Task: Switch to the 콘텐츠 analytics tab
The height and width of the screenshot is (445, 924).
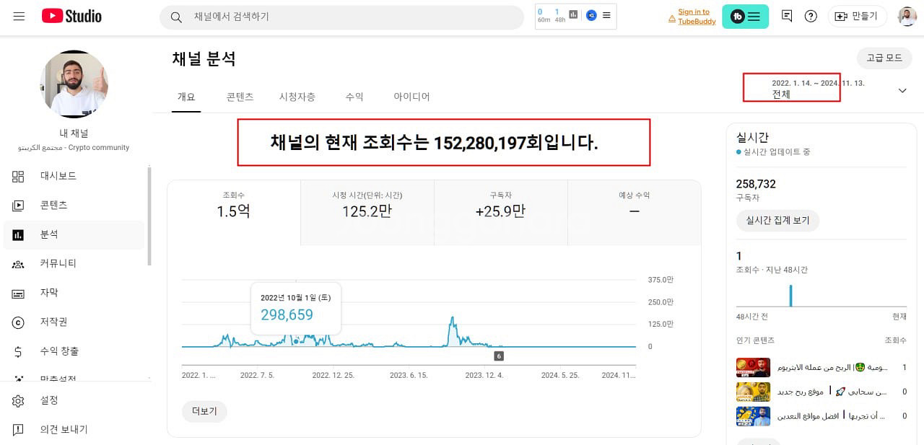Action: click(x=240, y=97)
